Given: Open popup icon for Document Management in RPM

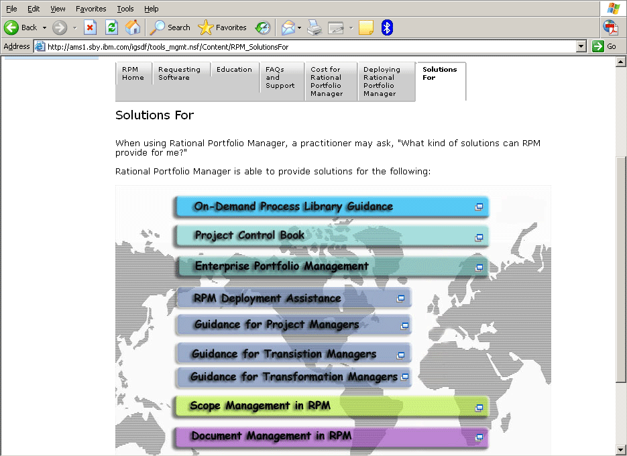Looking at the screenshot, I should pyautogui.click(x=479, y=437).
